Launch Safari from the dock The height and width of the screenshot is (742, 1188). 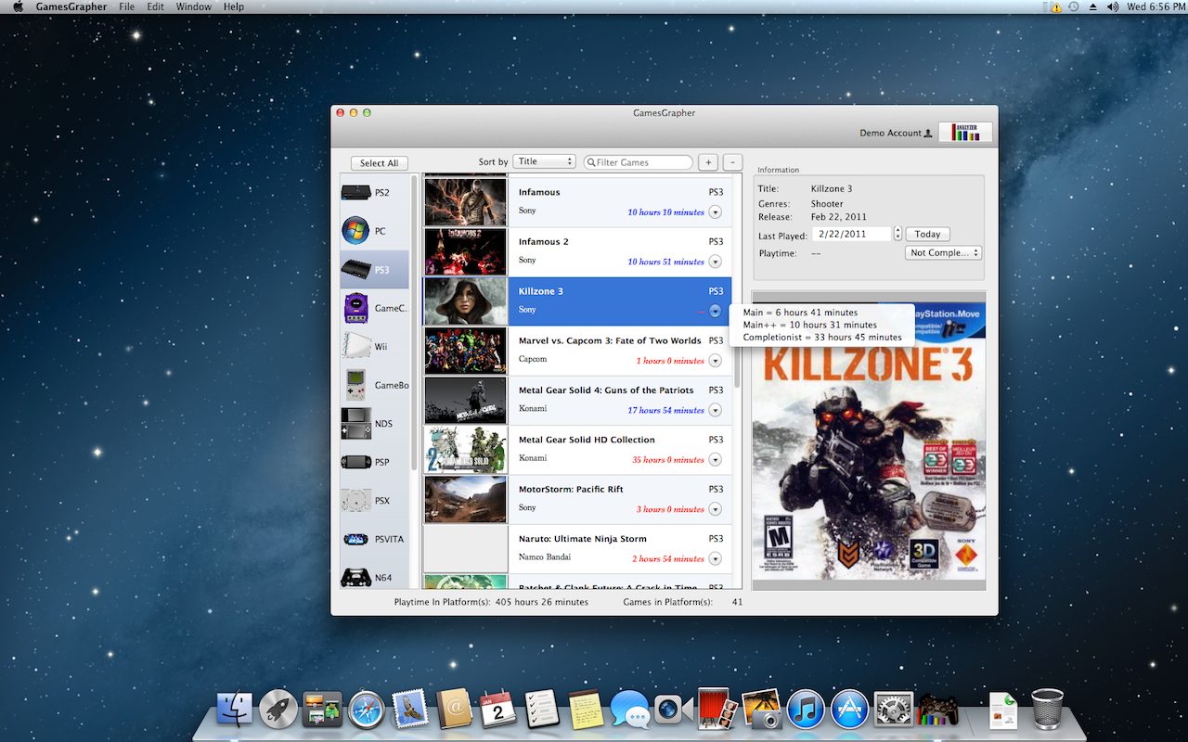(x=367, y=710)
